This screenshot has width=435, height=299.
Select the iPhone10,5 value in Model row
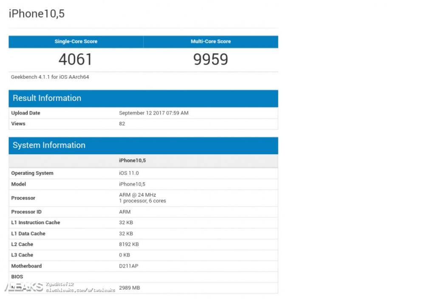[x=132, y=184]
